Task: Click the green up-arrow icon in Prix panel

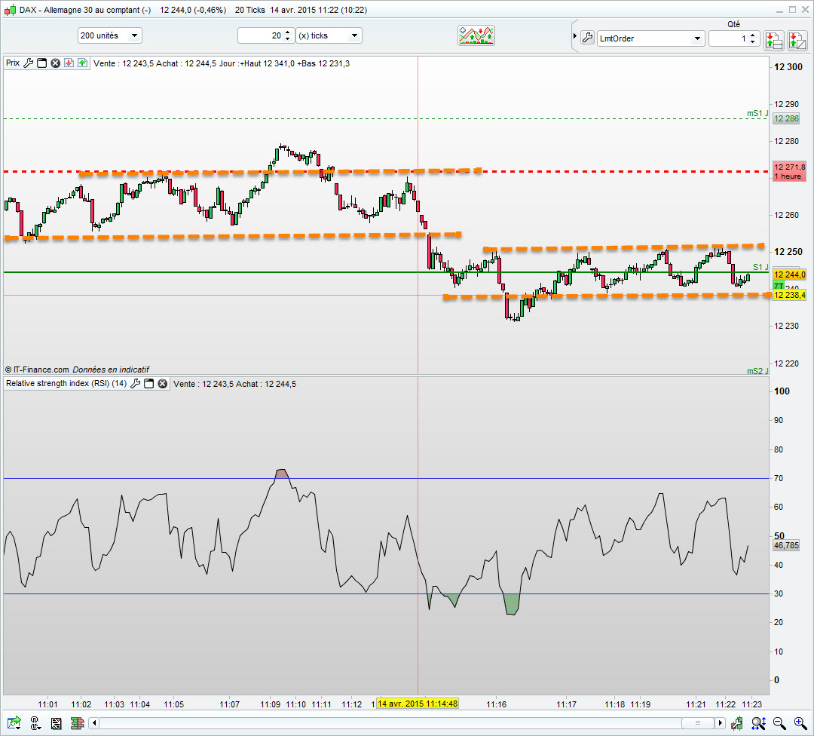Action: point(81,63)
